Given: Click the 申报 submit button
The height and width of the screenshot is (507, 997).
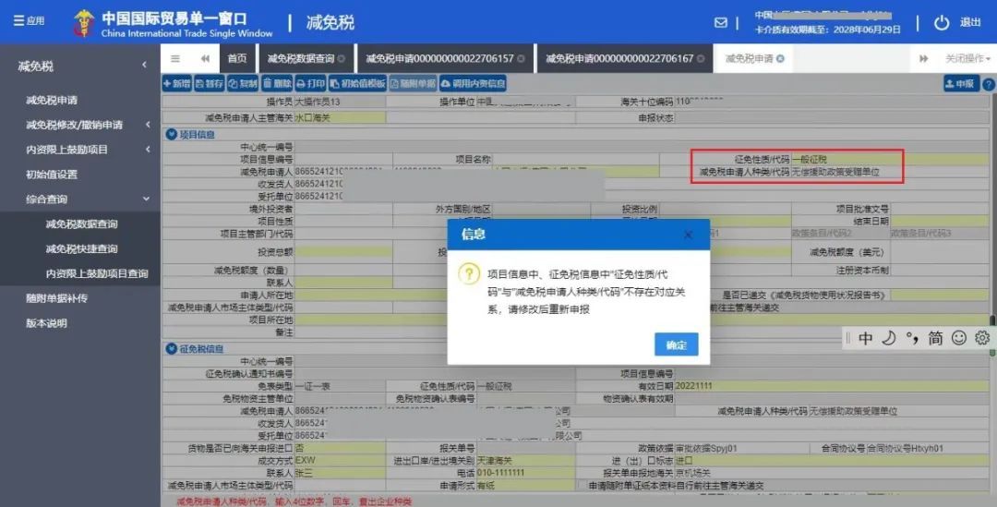Looking at the screenshot, I should click(961, 83).
